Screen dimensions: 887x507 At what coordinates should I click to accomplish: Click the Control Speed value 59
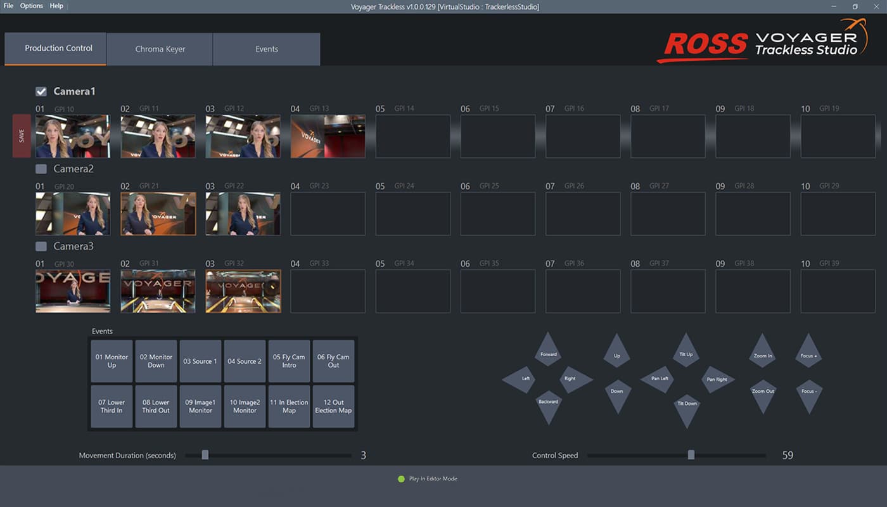788,455
